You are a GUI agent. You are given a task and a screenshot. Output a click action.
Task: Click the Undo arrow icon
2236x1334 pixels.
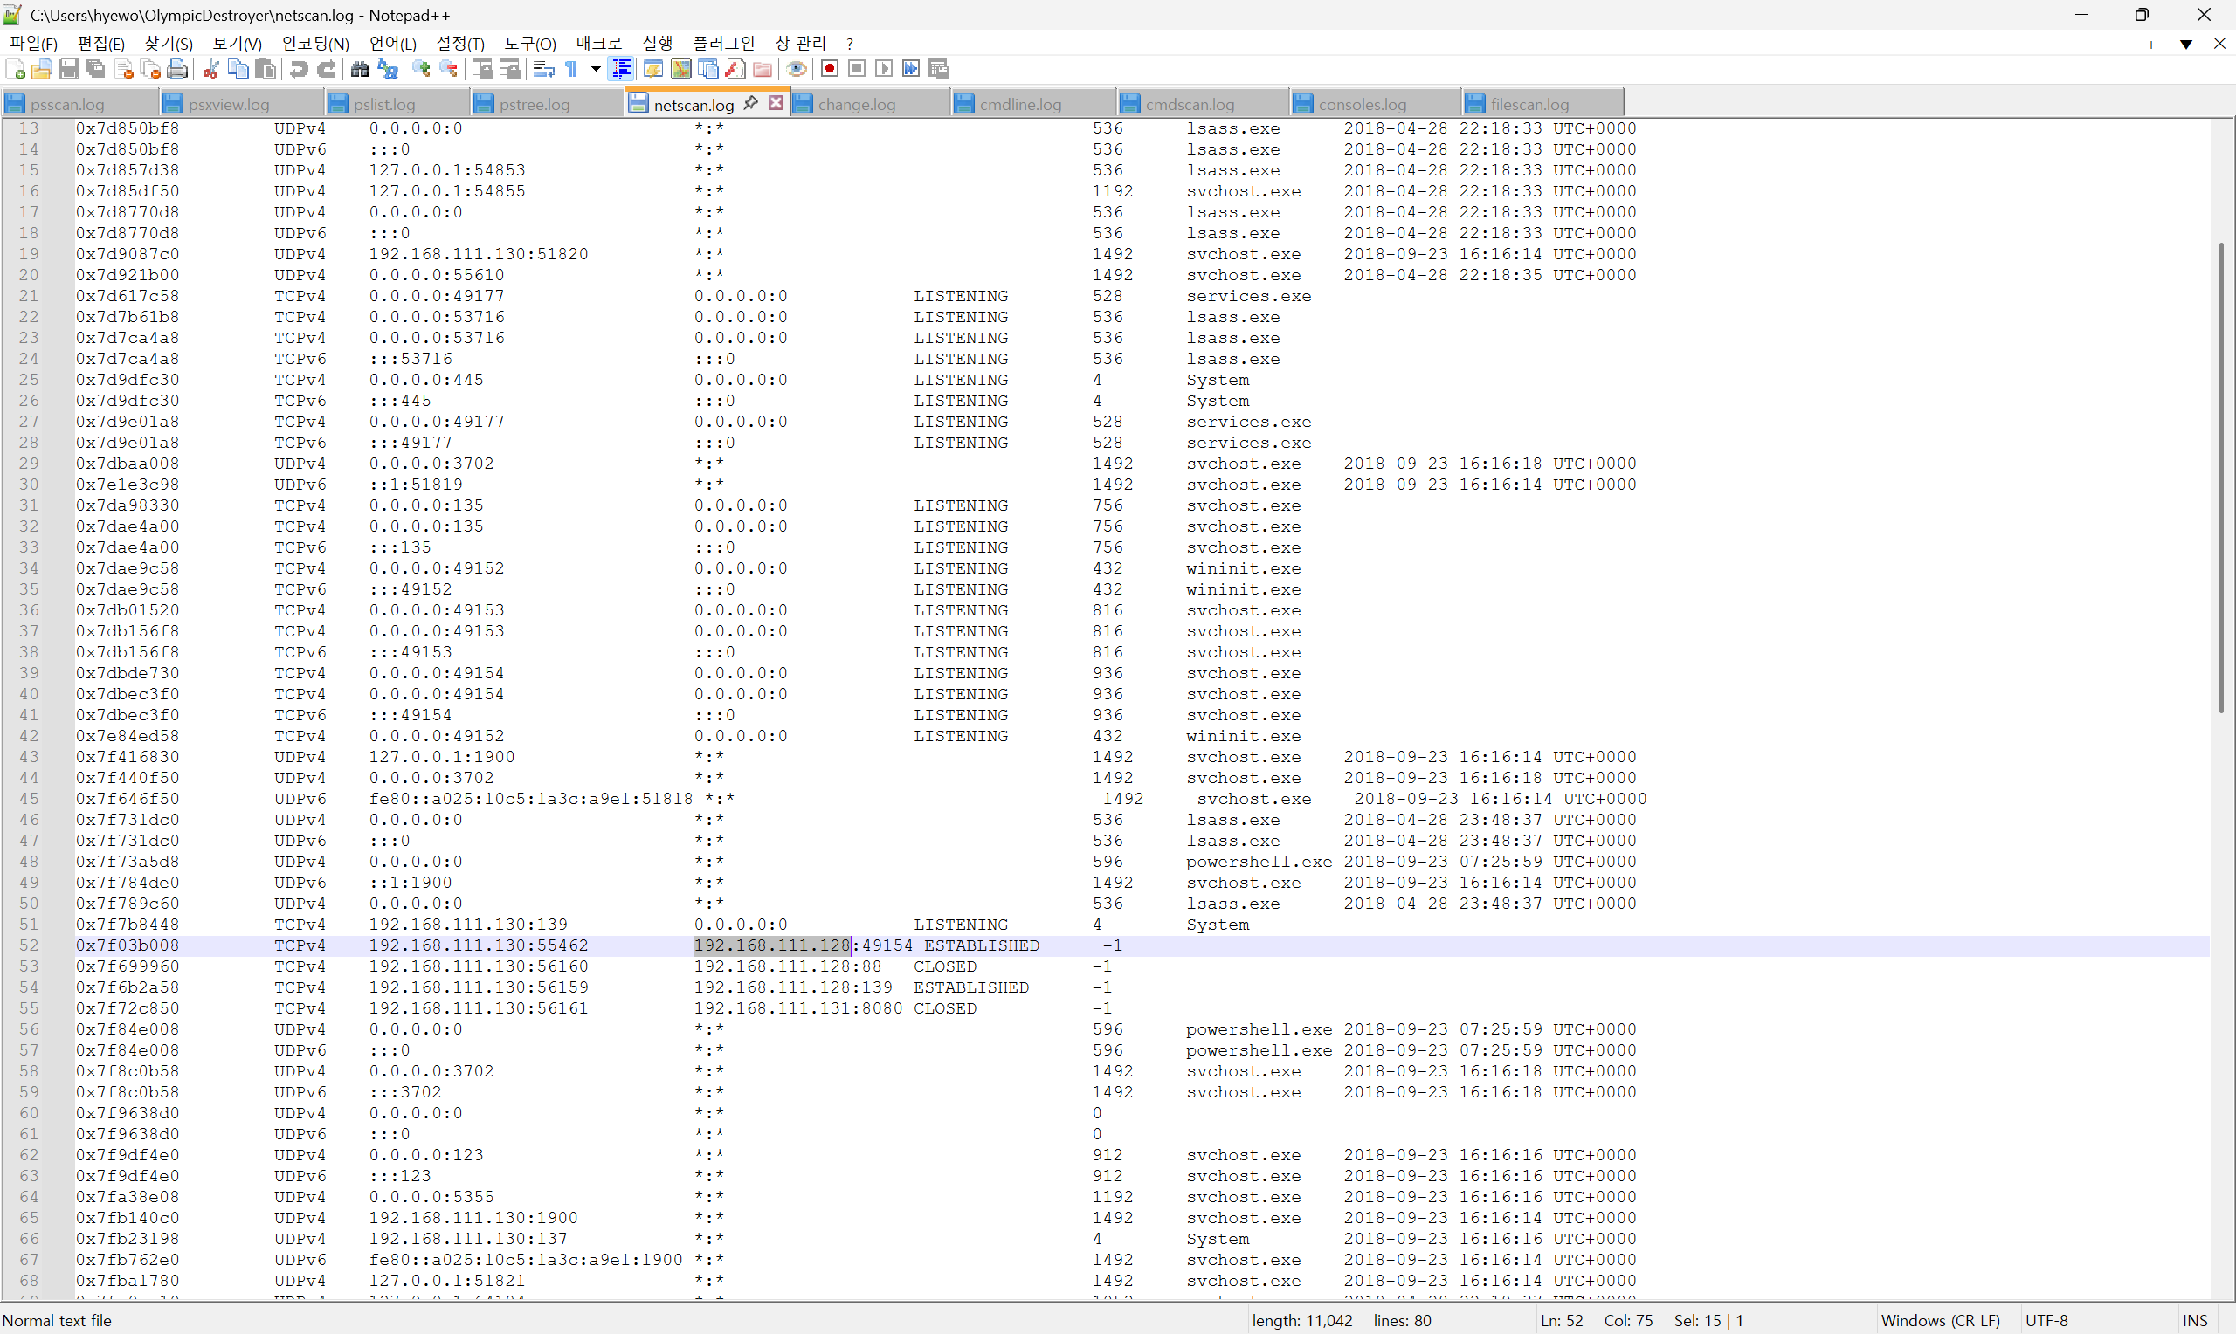pyautogui.click(x=299, y=69)
